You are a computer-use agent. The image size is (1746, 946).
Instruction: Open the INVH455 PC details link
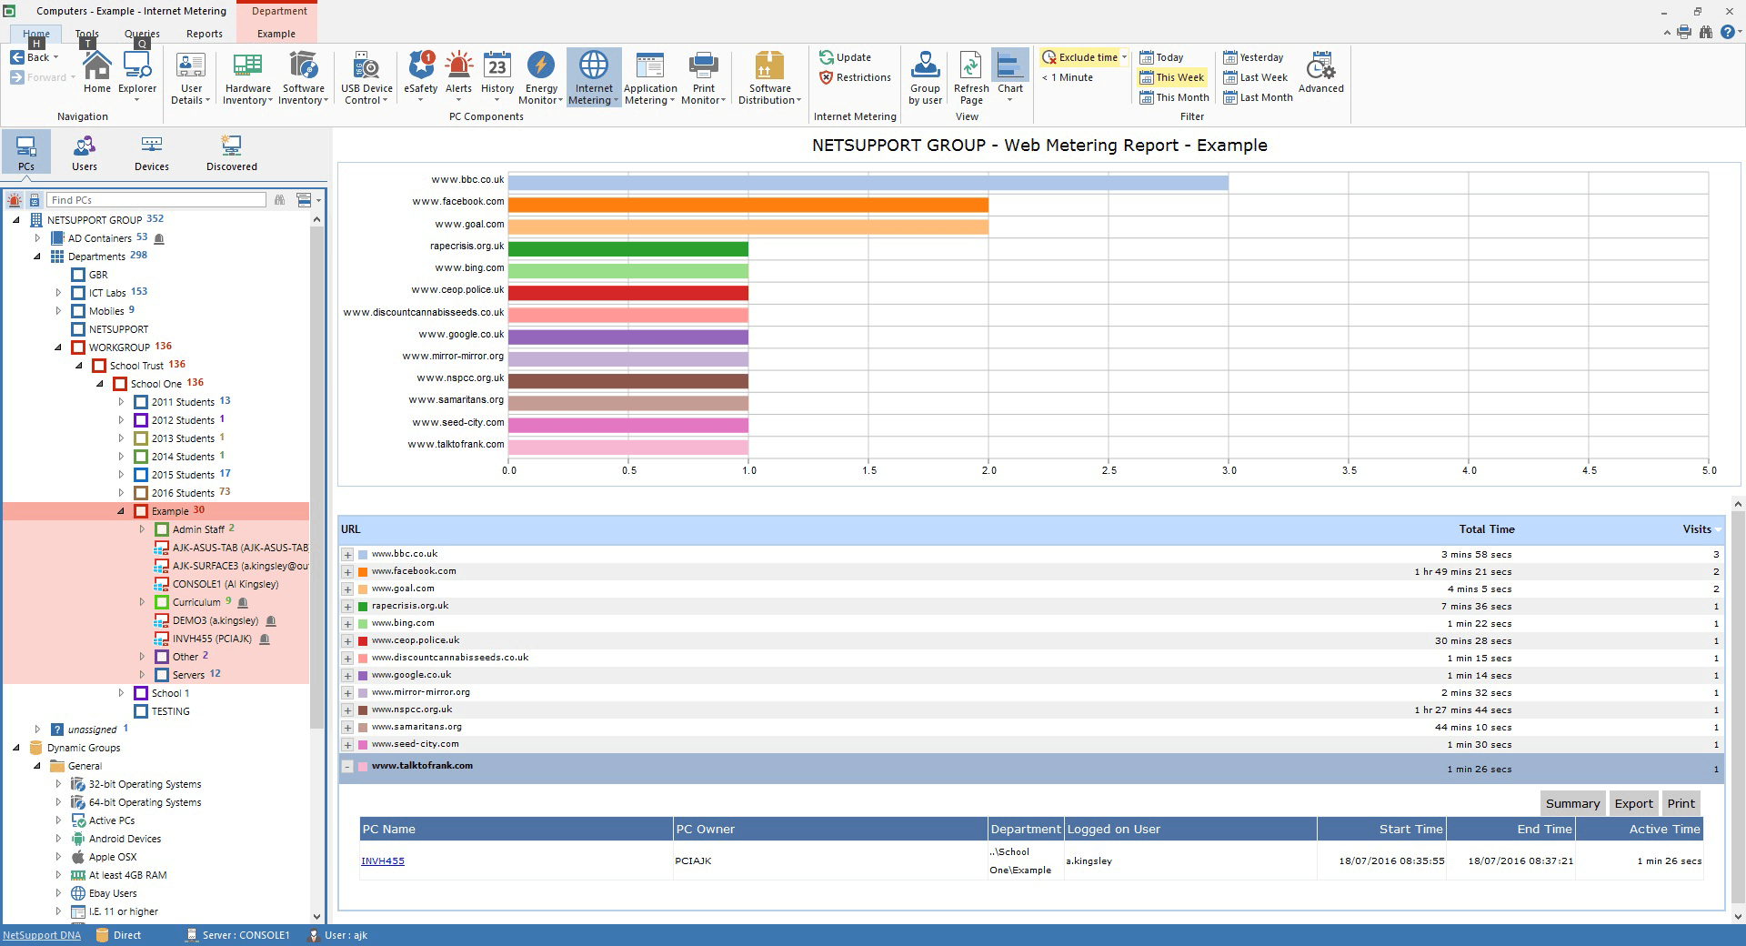(382, 860)
